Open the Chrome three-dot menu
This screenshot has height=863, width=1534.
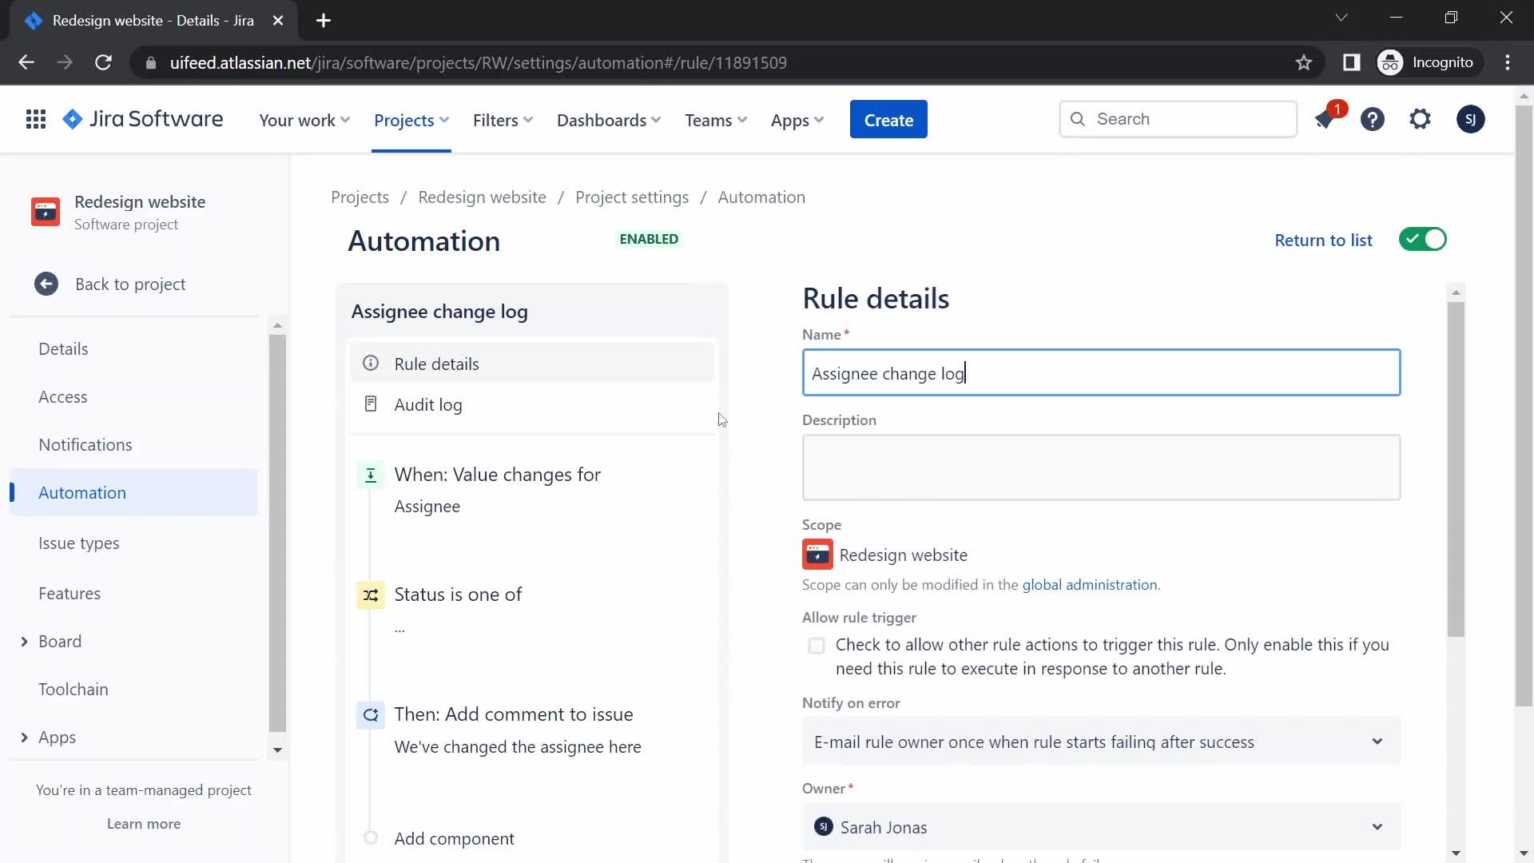coord(1508,63)
